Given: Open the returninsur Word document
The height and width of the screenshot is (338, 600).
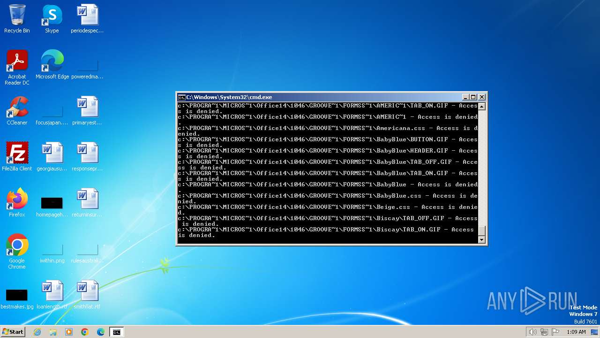Looking at the screenshot, I should [x=87, y=203].
